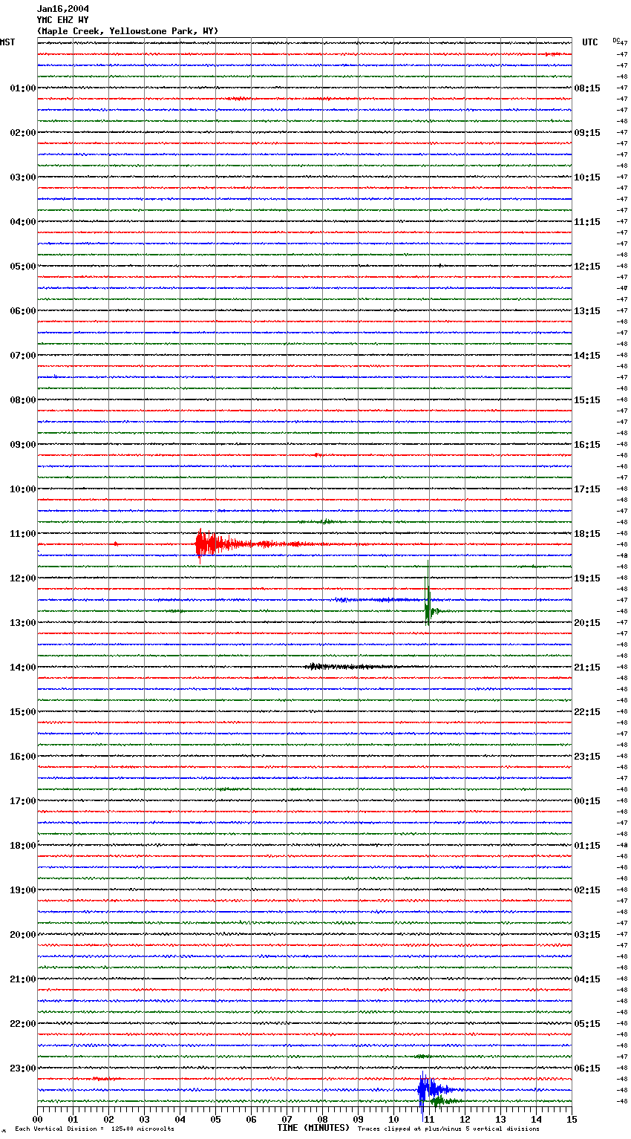Click the '02:15' UTC time label

point(587,890)
